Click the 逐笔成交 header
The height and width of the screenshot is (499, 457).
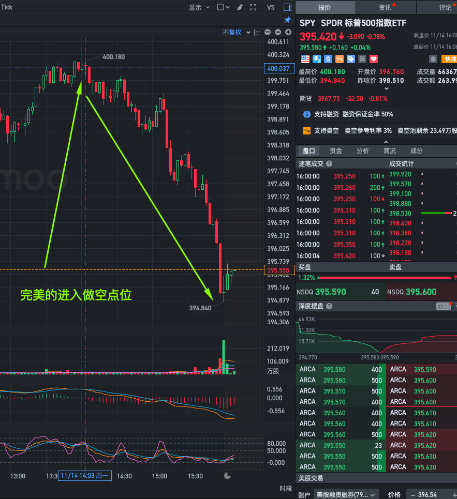click(311, 163)
